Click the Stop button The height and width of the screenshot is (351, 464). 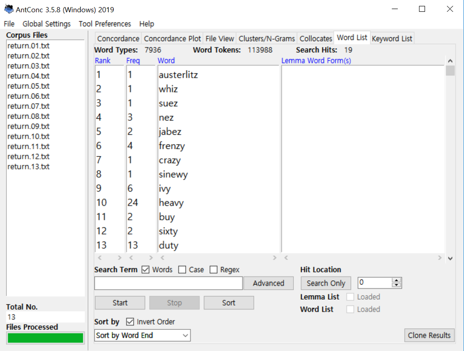tap(174, 303)
